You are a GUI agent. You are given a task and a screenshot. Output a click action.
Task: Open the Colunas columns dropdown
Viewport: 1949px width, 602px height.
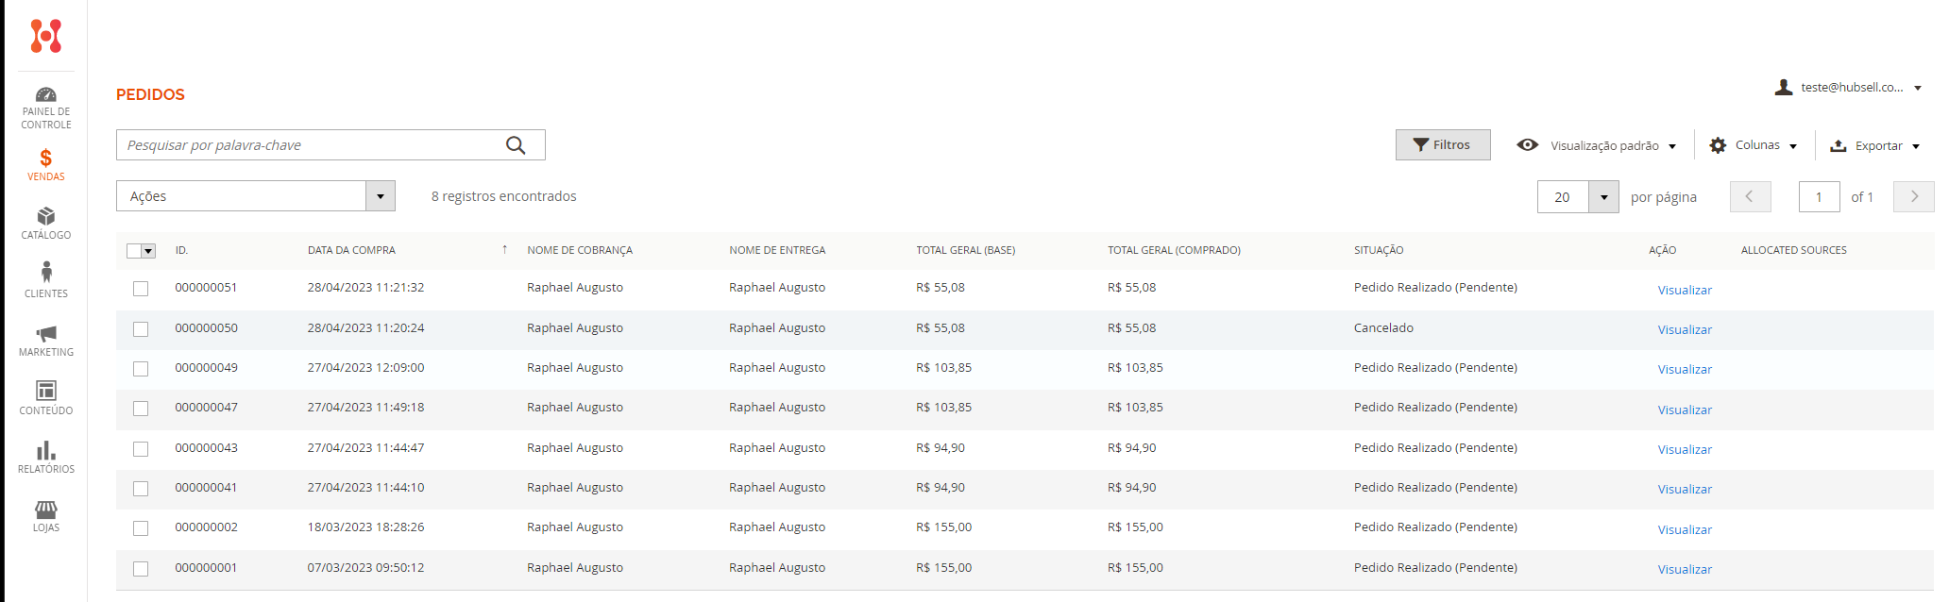coord(1755,145)
